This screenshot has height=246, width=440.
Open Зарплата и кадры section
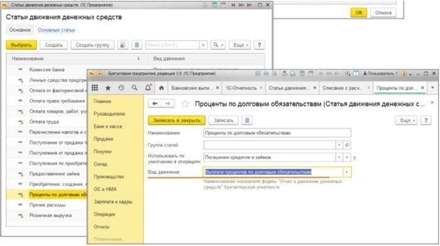click(x=113, y=201)
